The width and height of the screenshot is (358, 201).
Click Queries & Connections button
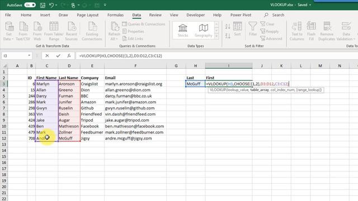coord(144,24)
